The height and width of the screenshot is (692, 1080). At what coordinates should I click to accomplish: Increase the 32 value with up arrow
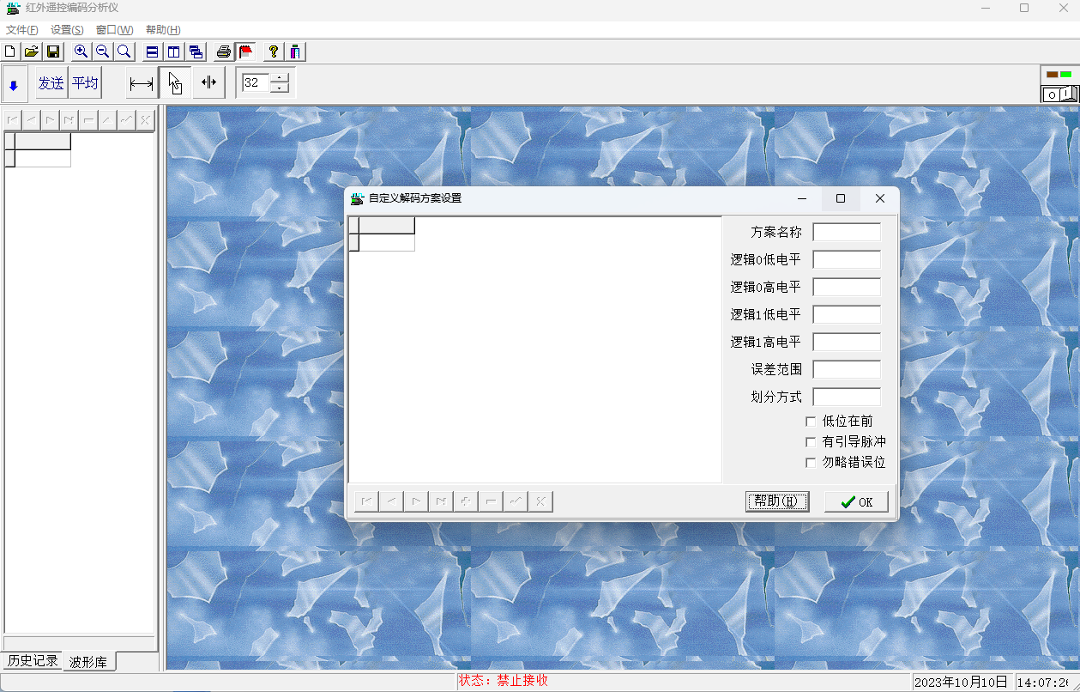pyautogui.click(x=281, y=78)
